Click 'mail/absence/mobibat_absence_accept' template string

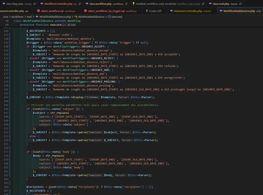click(x=81, y=50)
